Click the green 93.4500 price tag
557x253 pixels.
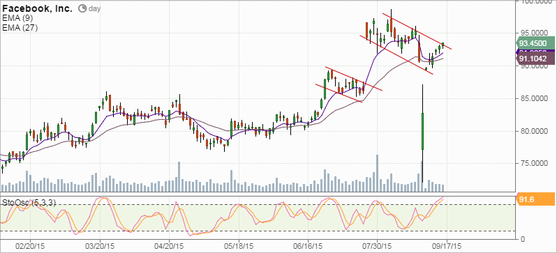click(535, 43)
